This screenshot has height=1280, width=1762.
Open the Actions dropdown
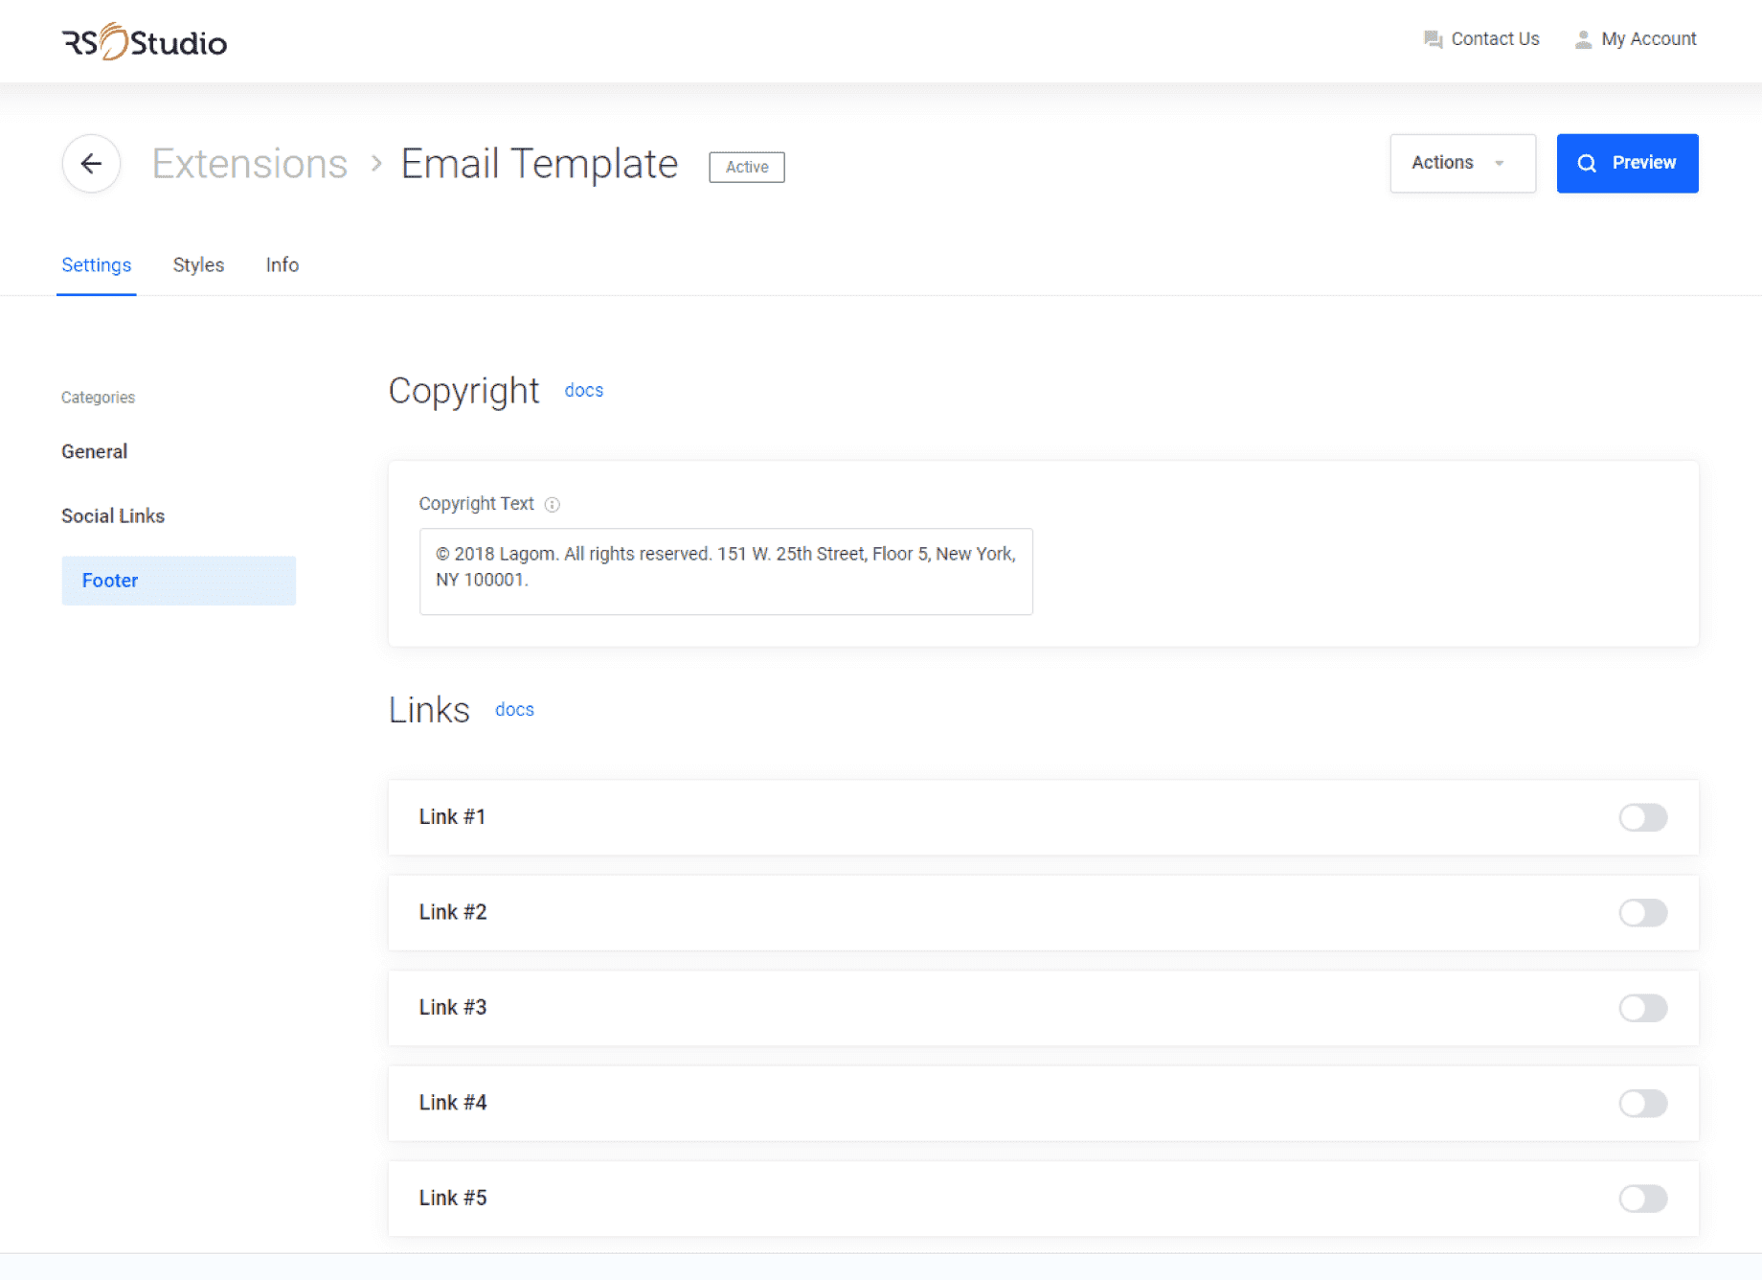point(1461,164)
